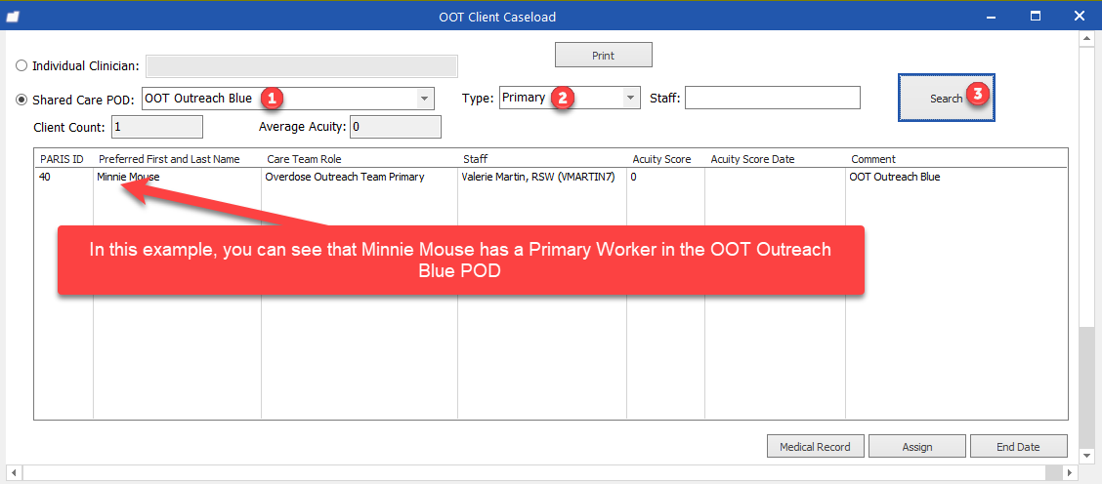Expand the Shared Care POD dropdown

pyautogui.click(x=424, y=99)
